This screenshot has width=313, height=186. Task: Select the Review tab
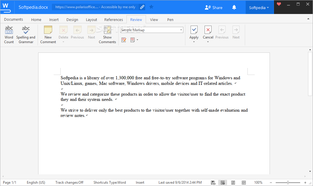click(x=136, y=20)
